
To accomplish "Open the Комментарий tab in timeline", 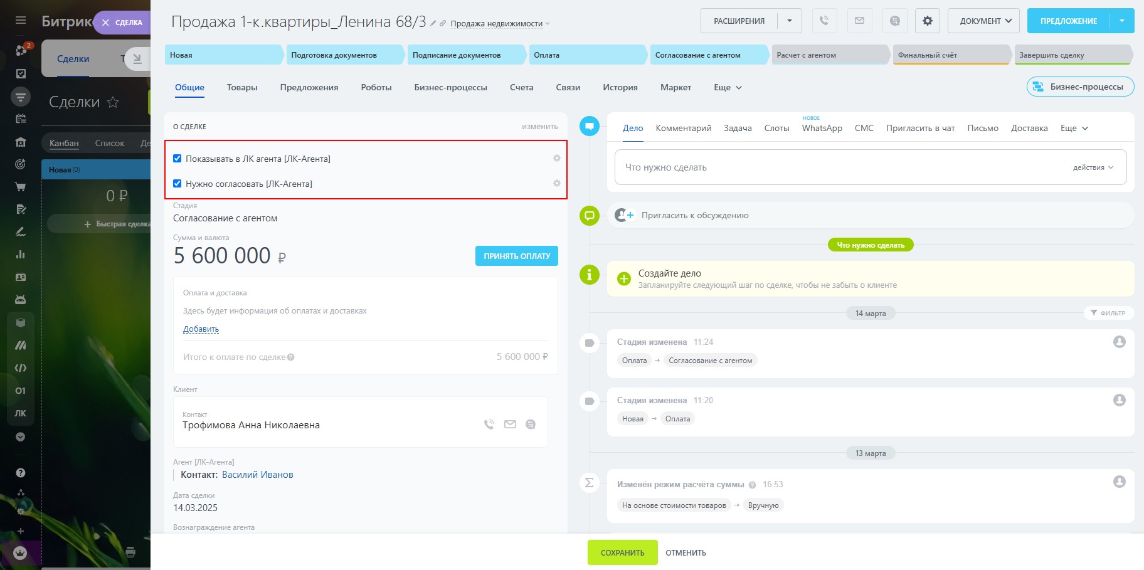I will [x=683, y=128].
